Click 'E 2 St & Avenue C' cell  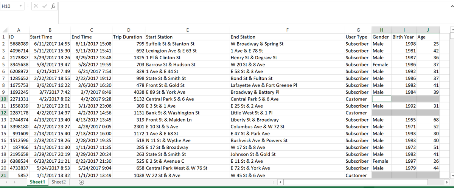[x=188, y=161]
